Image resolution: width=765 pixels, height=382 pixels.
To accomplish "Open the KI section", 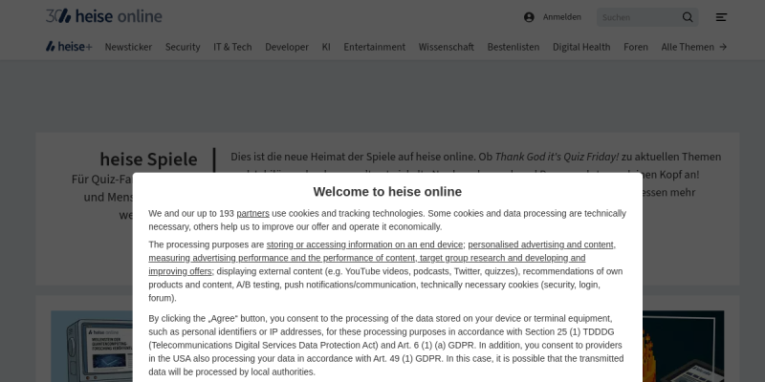I will (x=326, y=47).
